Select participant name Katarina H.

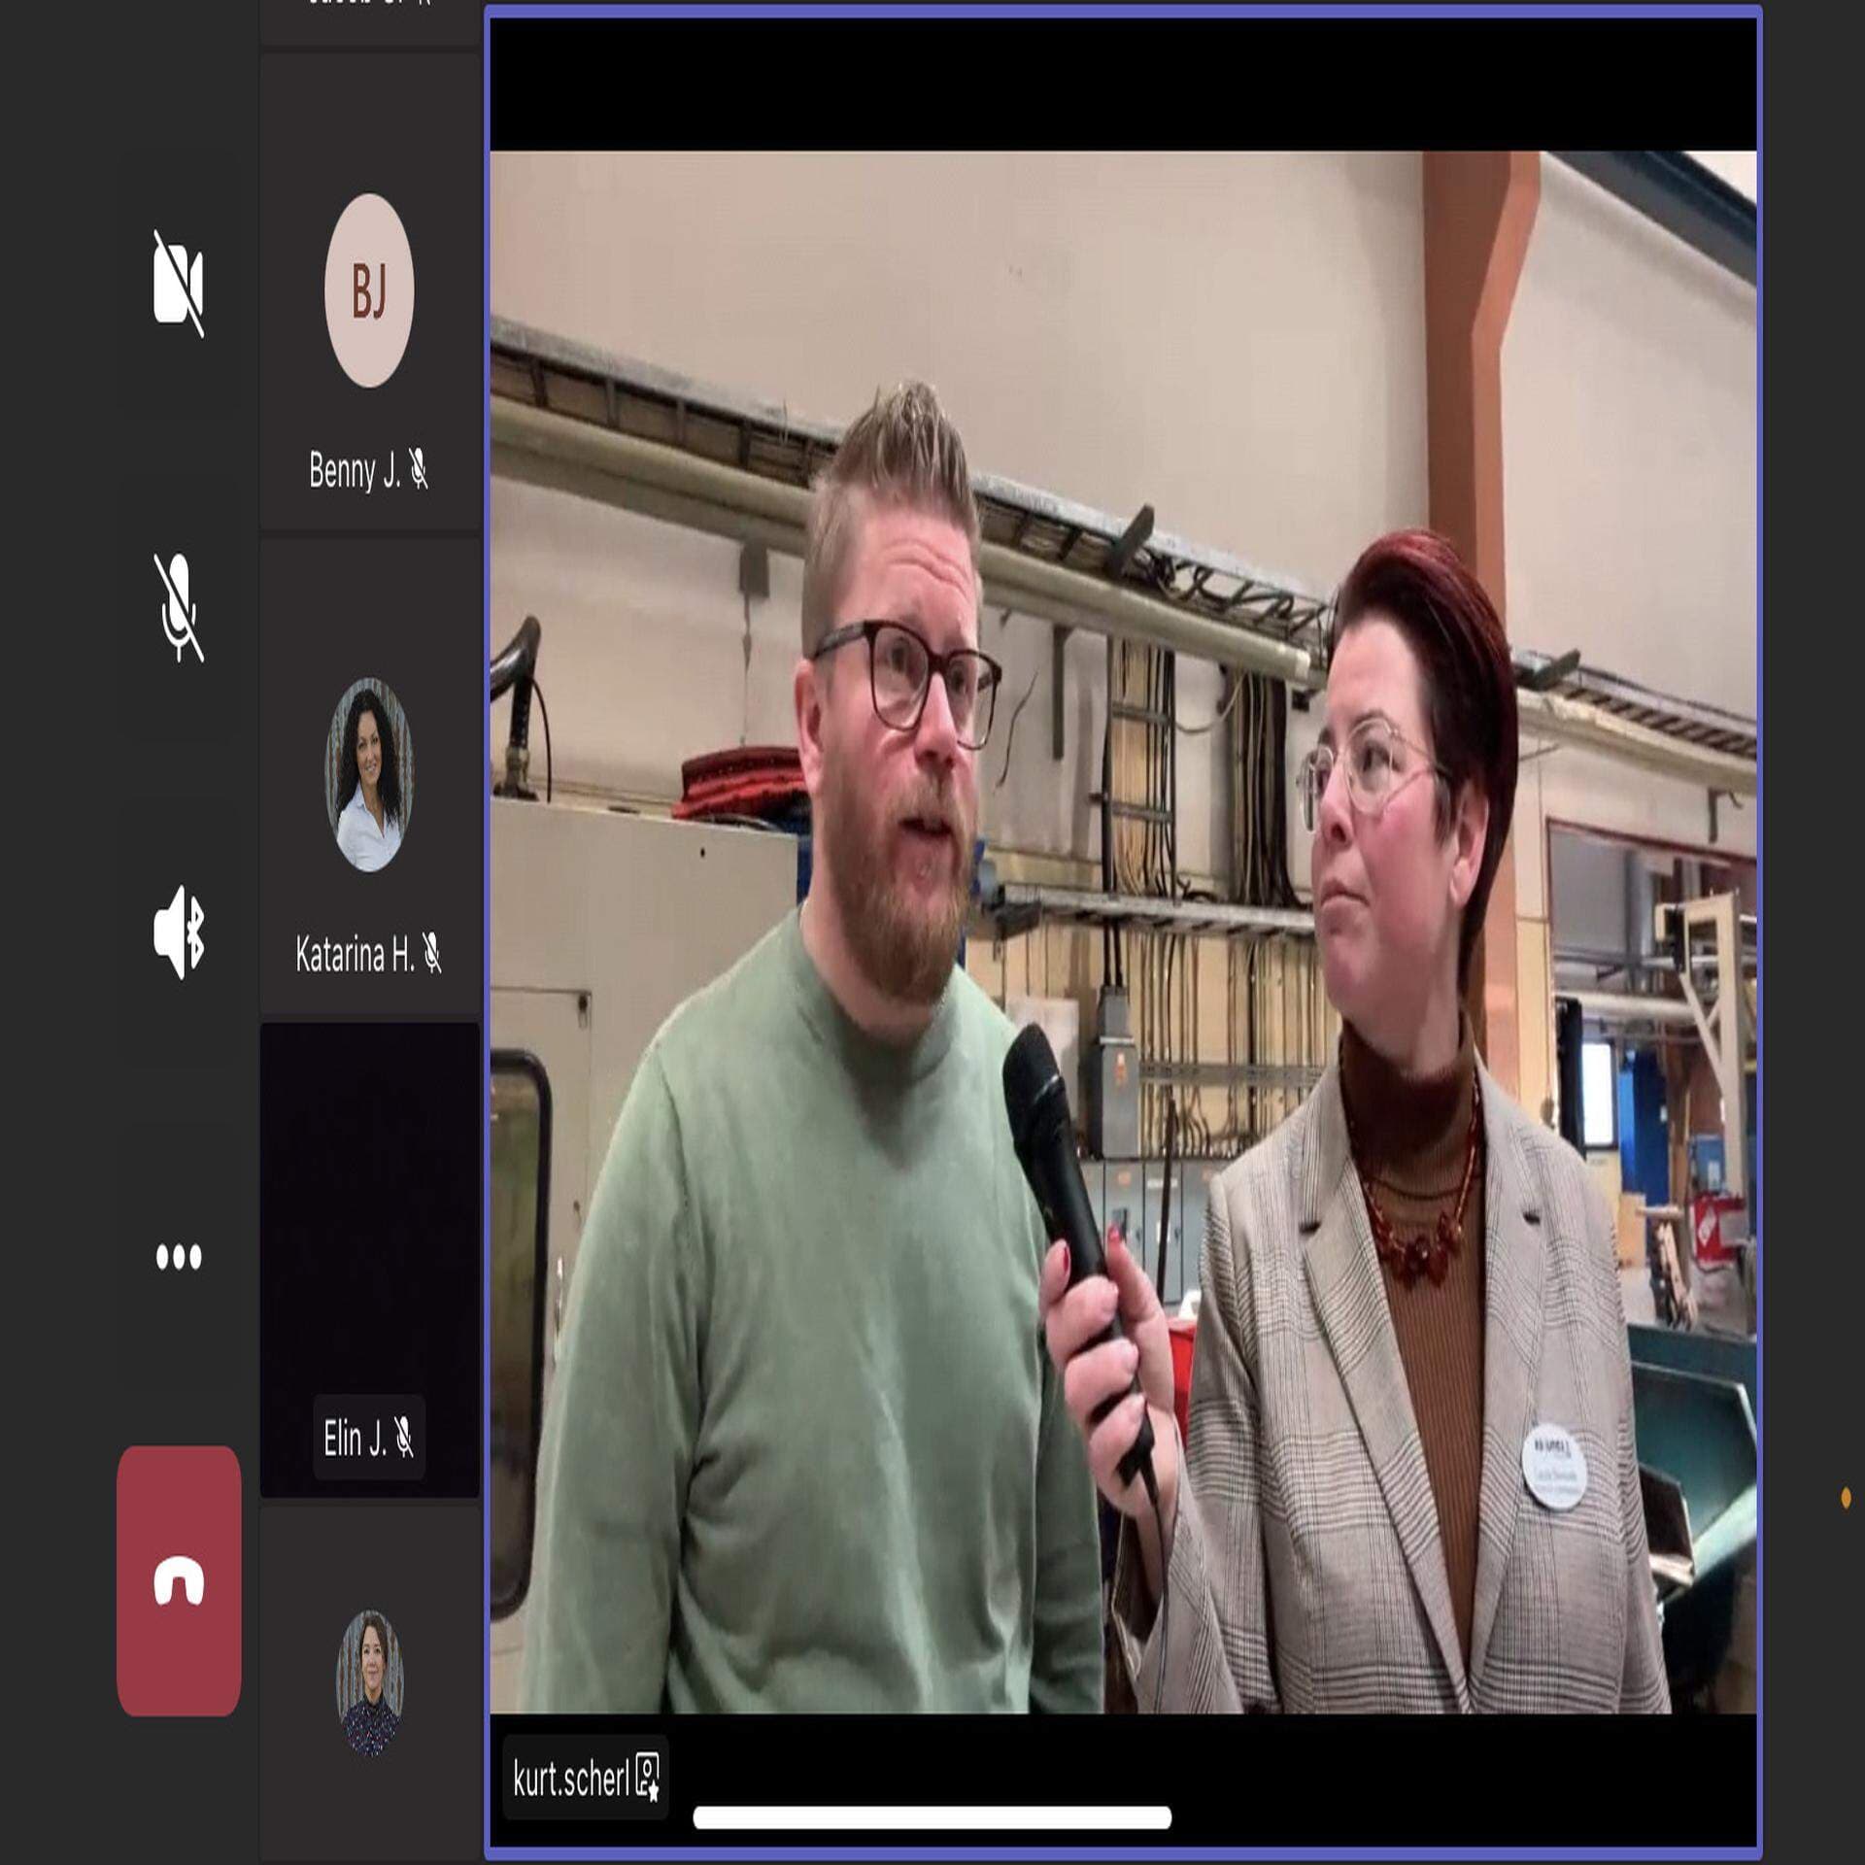[354, 956]
